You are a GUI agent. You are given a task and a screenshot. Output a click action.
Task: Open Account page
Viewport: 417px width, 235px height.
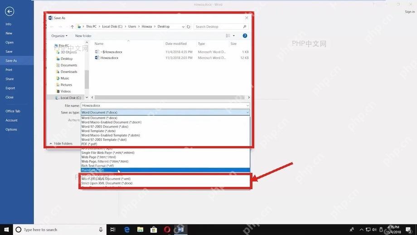pos(11,120)
